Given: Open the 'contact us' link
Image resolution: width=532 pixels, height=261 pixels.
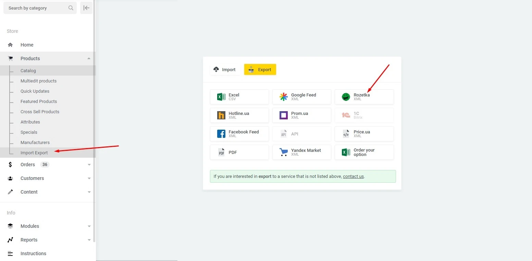Looking at the screenshot, I should pyautogui.click(x=353, y=177).
